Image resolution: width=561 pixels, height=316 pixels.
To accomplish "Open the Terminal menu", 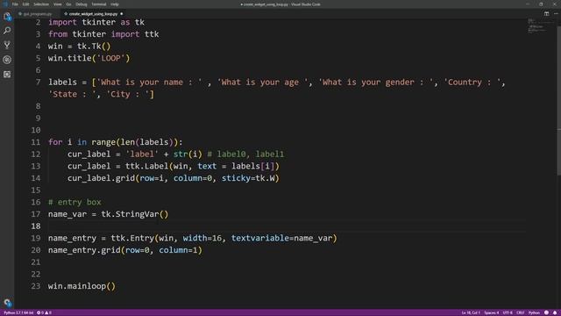I will 99,4.
